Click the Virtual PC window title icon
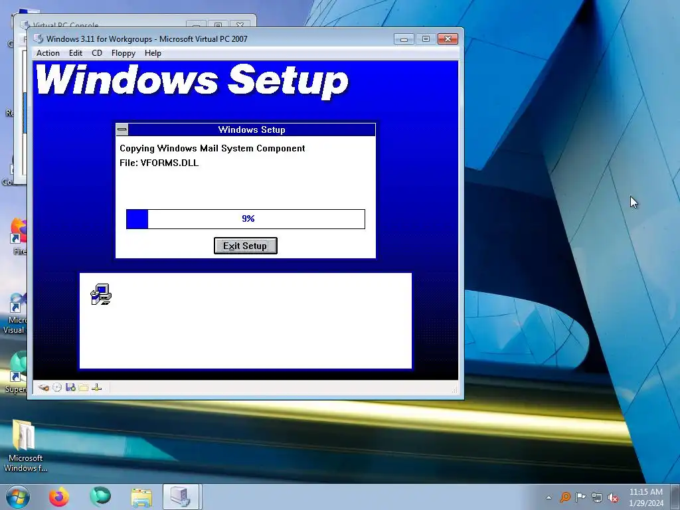Image resolution: width=680 pixels, height=510 pixels. [x=38, y=39]
